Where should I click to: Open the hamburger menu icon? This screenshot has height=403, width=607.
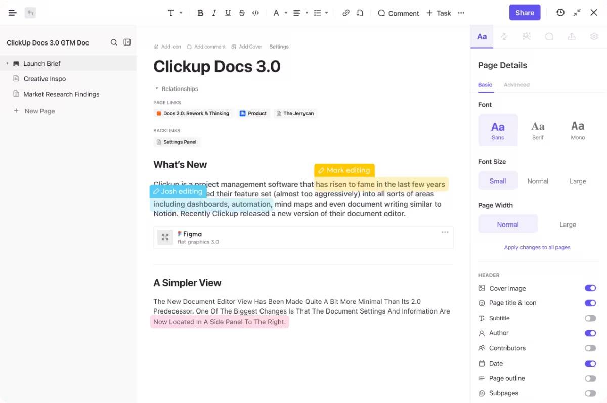[x=13, y=13]
